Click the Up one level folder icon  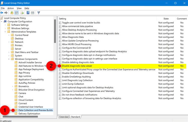[12, 13]
